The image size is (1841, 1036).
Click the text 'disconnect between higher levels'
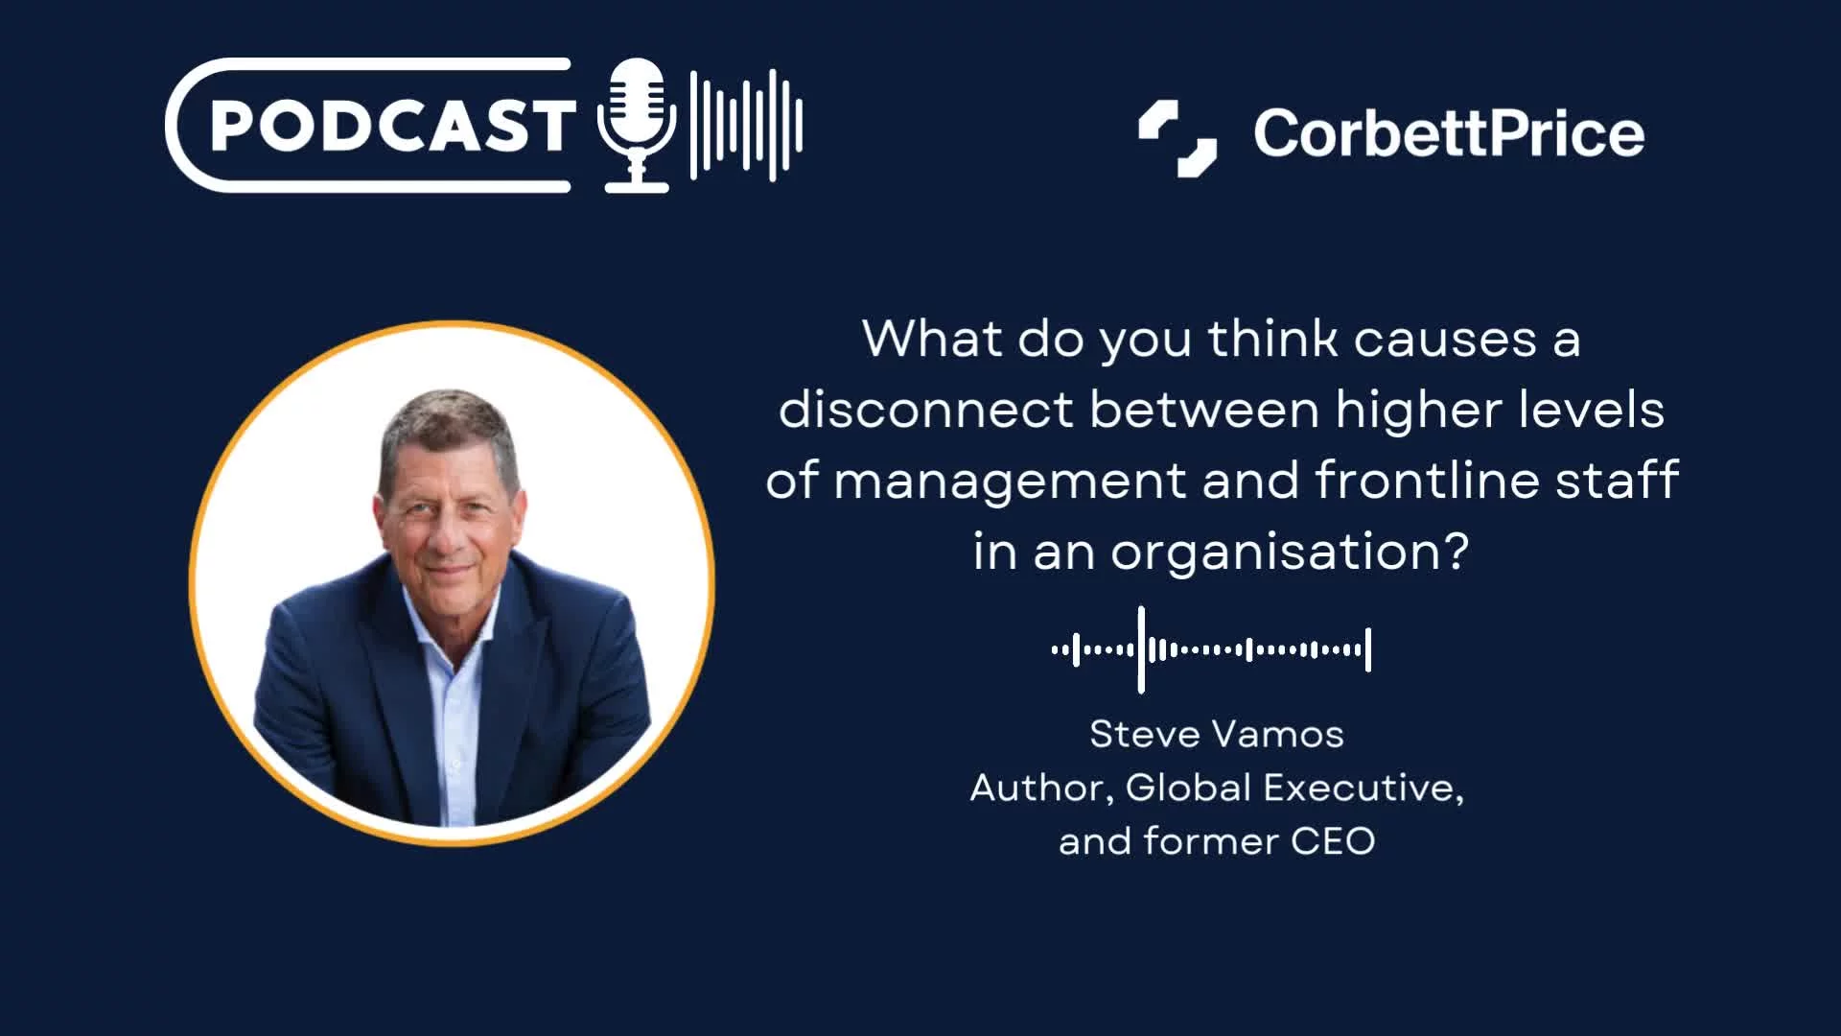[1221, 410]
